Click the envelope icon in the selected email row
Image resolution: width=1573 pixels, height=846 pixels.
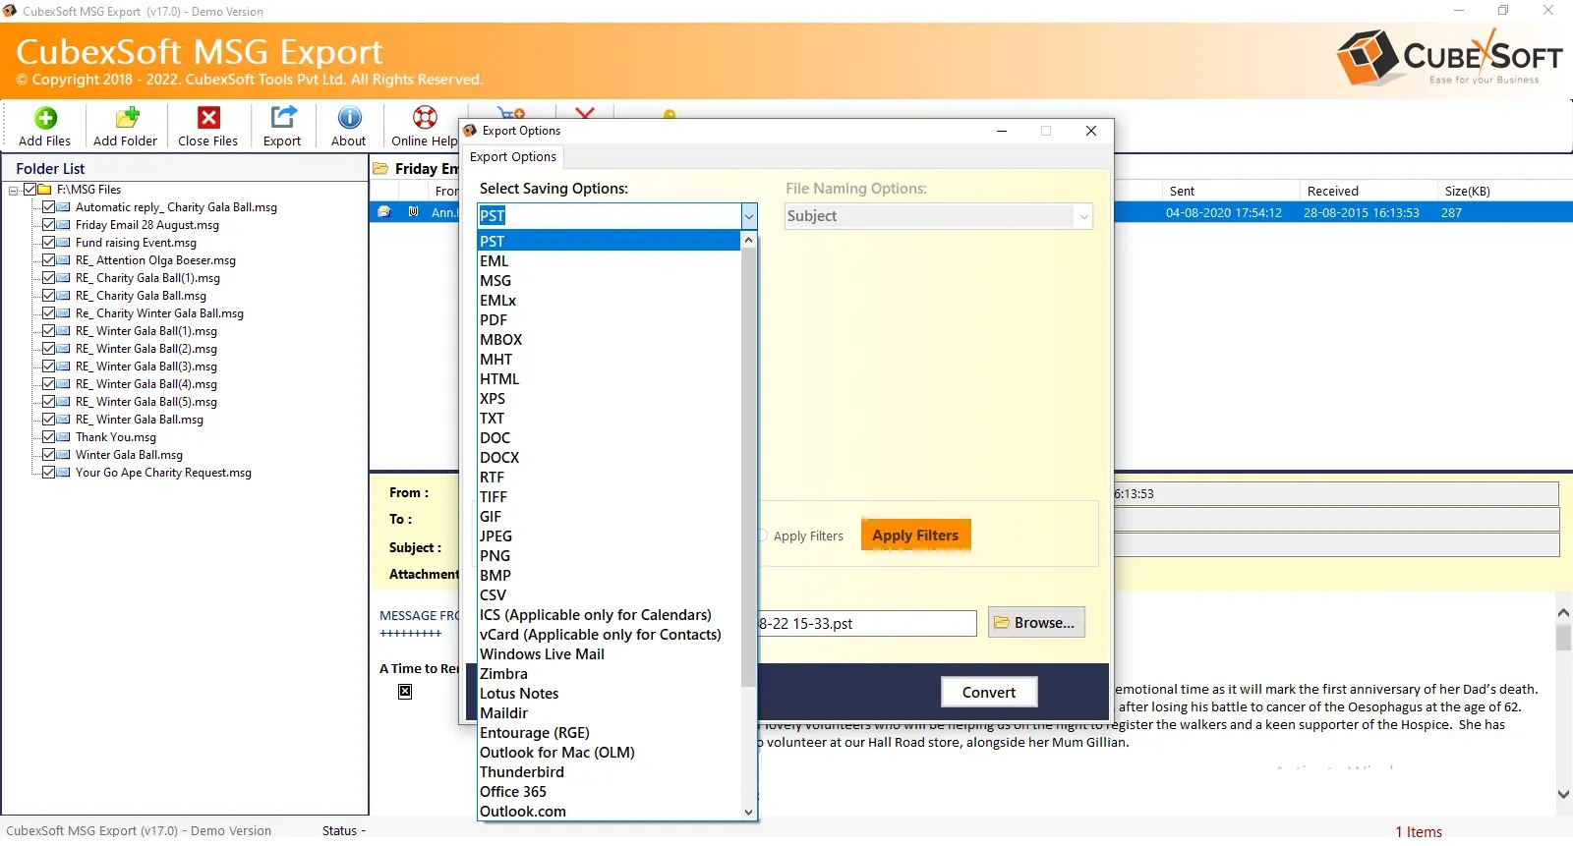coord(384,212)
